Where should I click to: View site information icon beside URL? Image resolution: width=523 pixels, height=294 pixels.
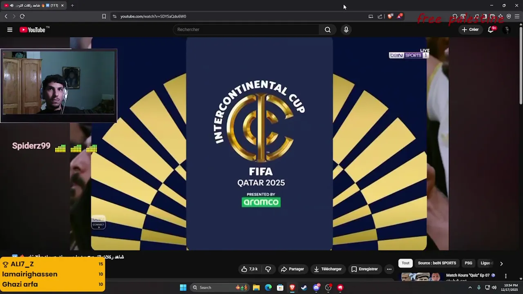click(x=114, y=16)
